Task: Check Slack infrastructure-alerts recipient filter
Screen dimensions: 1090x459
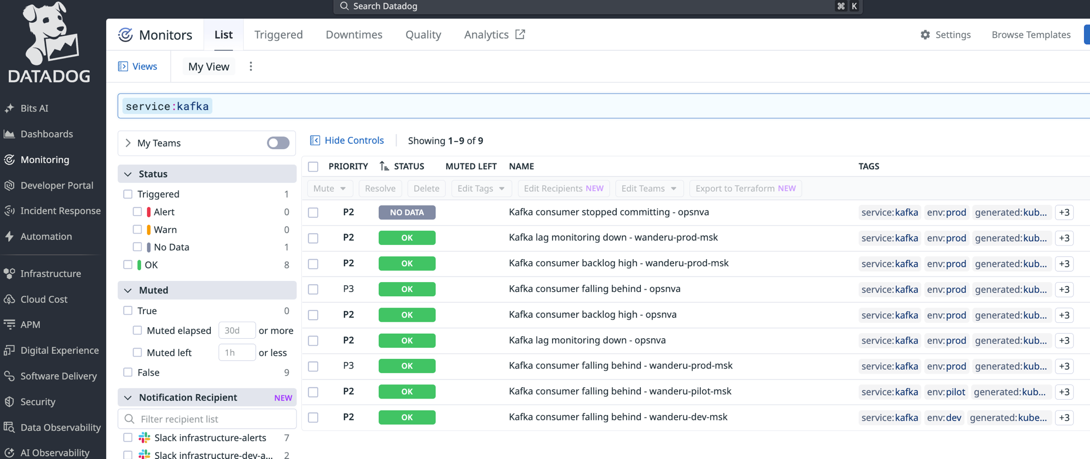Action: (x=128, y=438)
